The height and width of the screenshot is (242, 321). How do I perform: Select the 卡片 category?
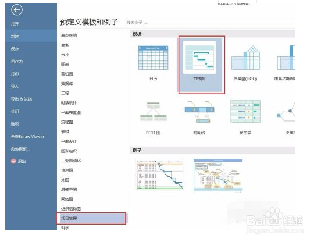point(65,55)
